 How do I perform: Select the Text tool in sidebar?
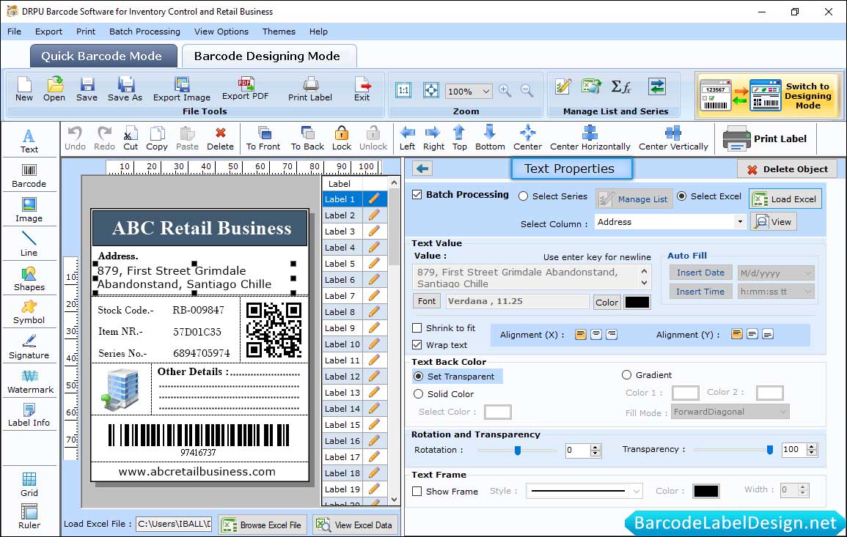29,141
